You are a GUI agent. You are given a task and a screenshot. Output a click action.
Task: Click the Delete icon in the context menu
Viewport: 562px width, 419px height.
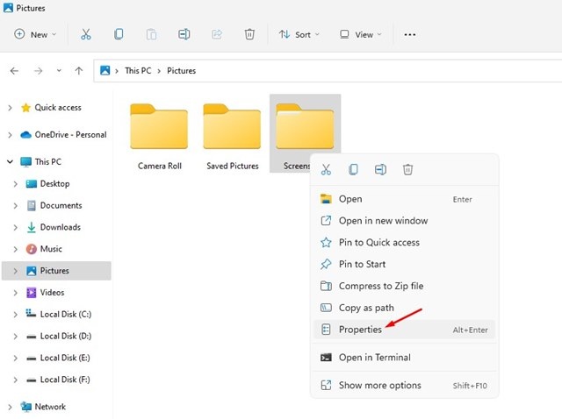pos(407,169)
